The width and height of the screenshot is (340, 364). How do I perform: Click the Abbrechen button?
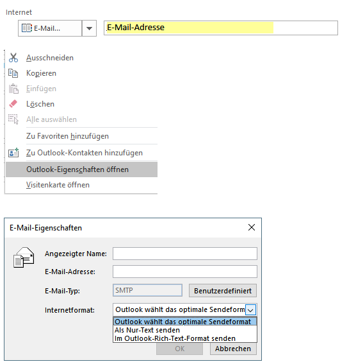233,349
